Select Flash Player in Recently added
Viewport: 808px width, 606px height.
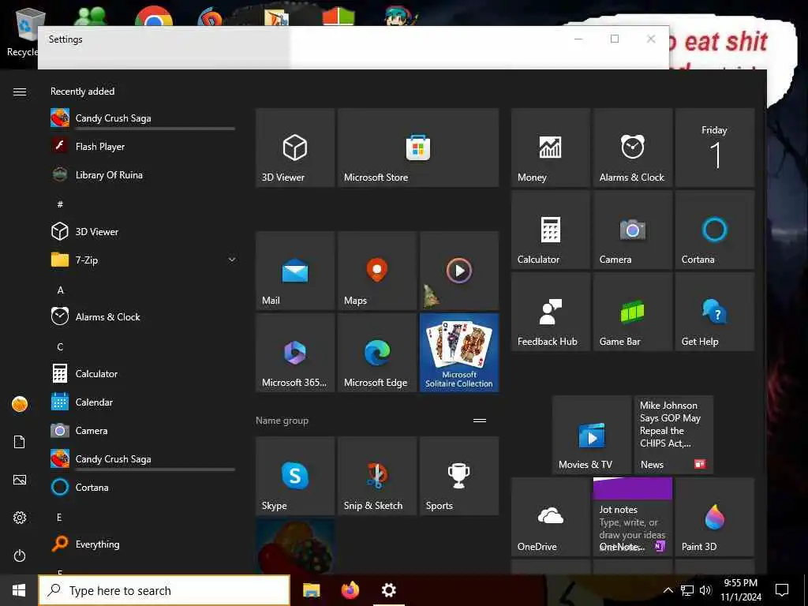pos(144,146)
